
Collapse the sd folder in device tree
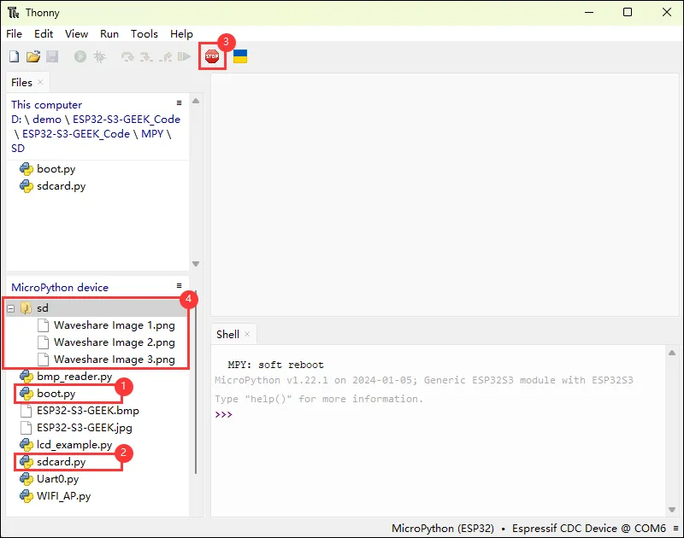(11, 308)
